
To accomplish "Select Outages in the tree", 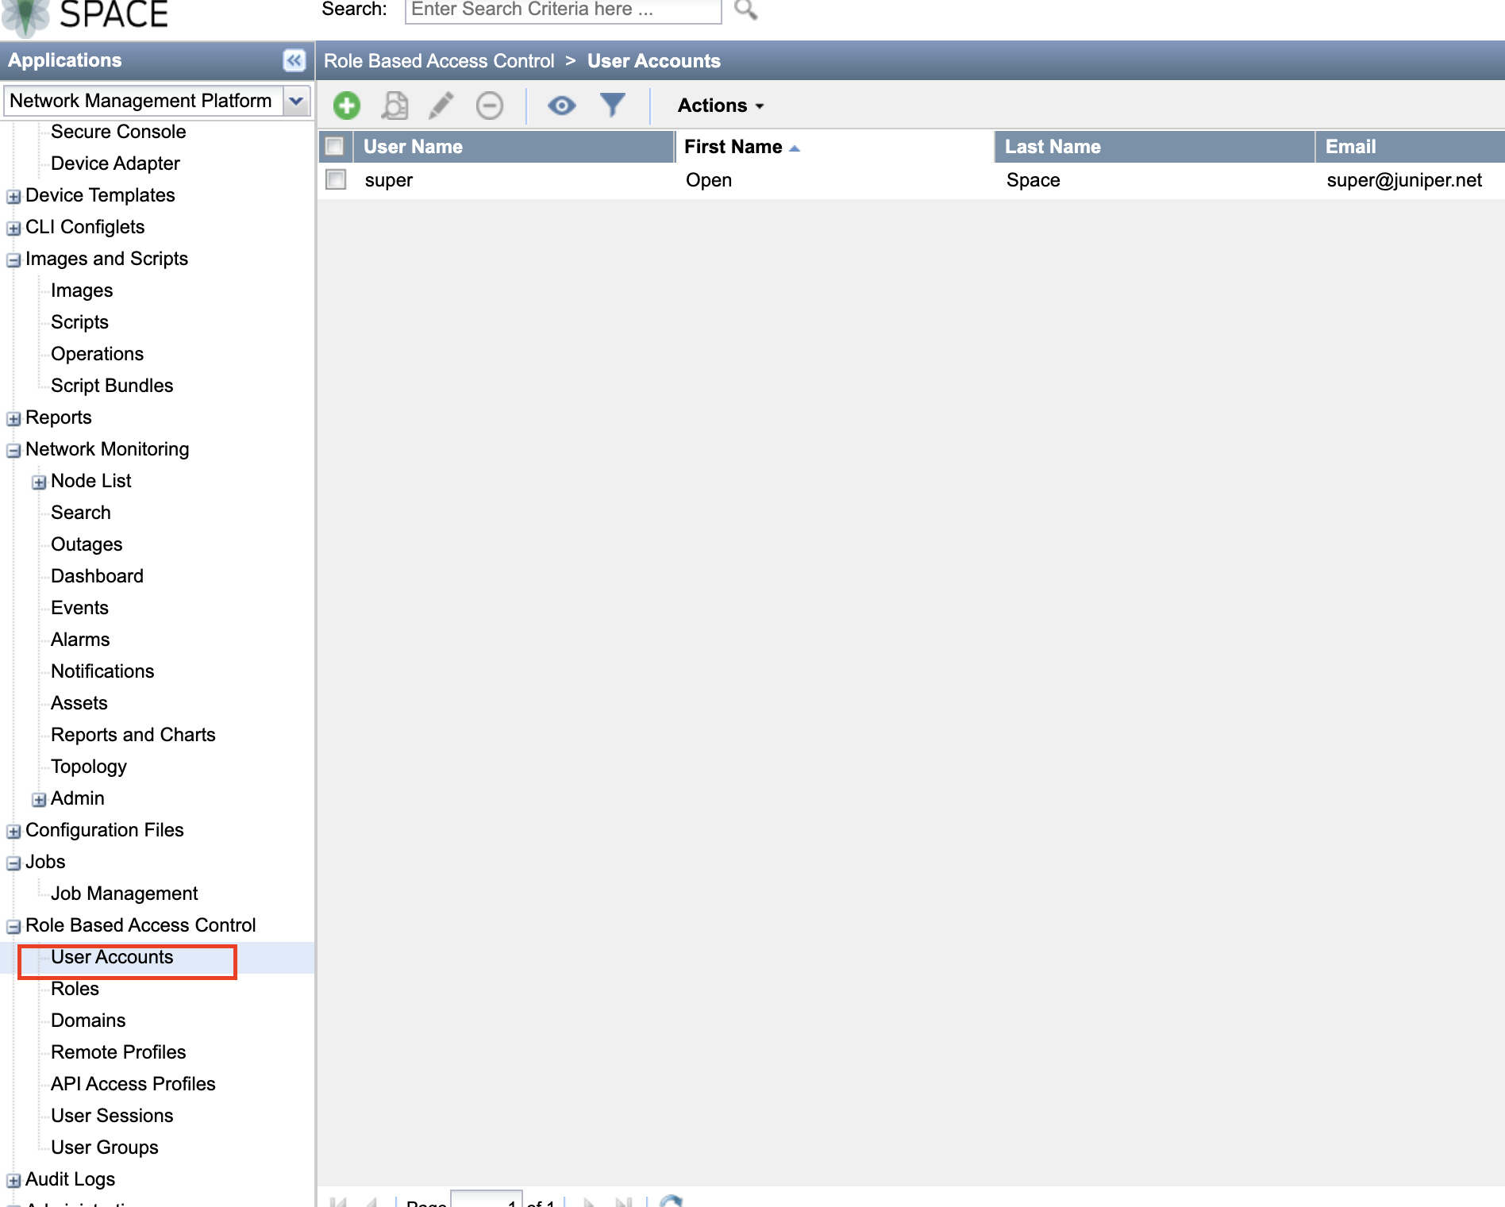I will (x=87, y=544).
